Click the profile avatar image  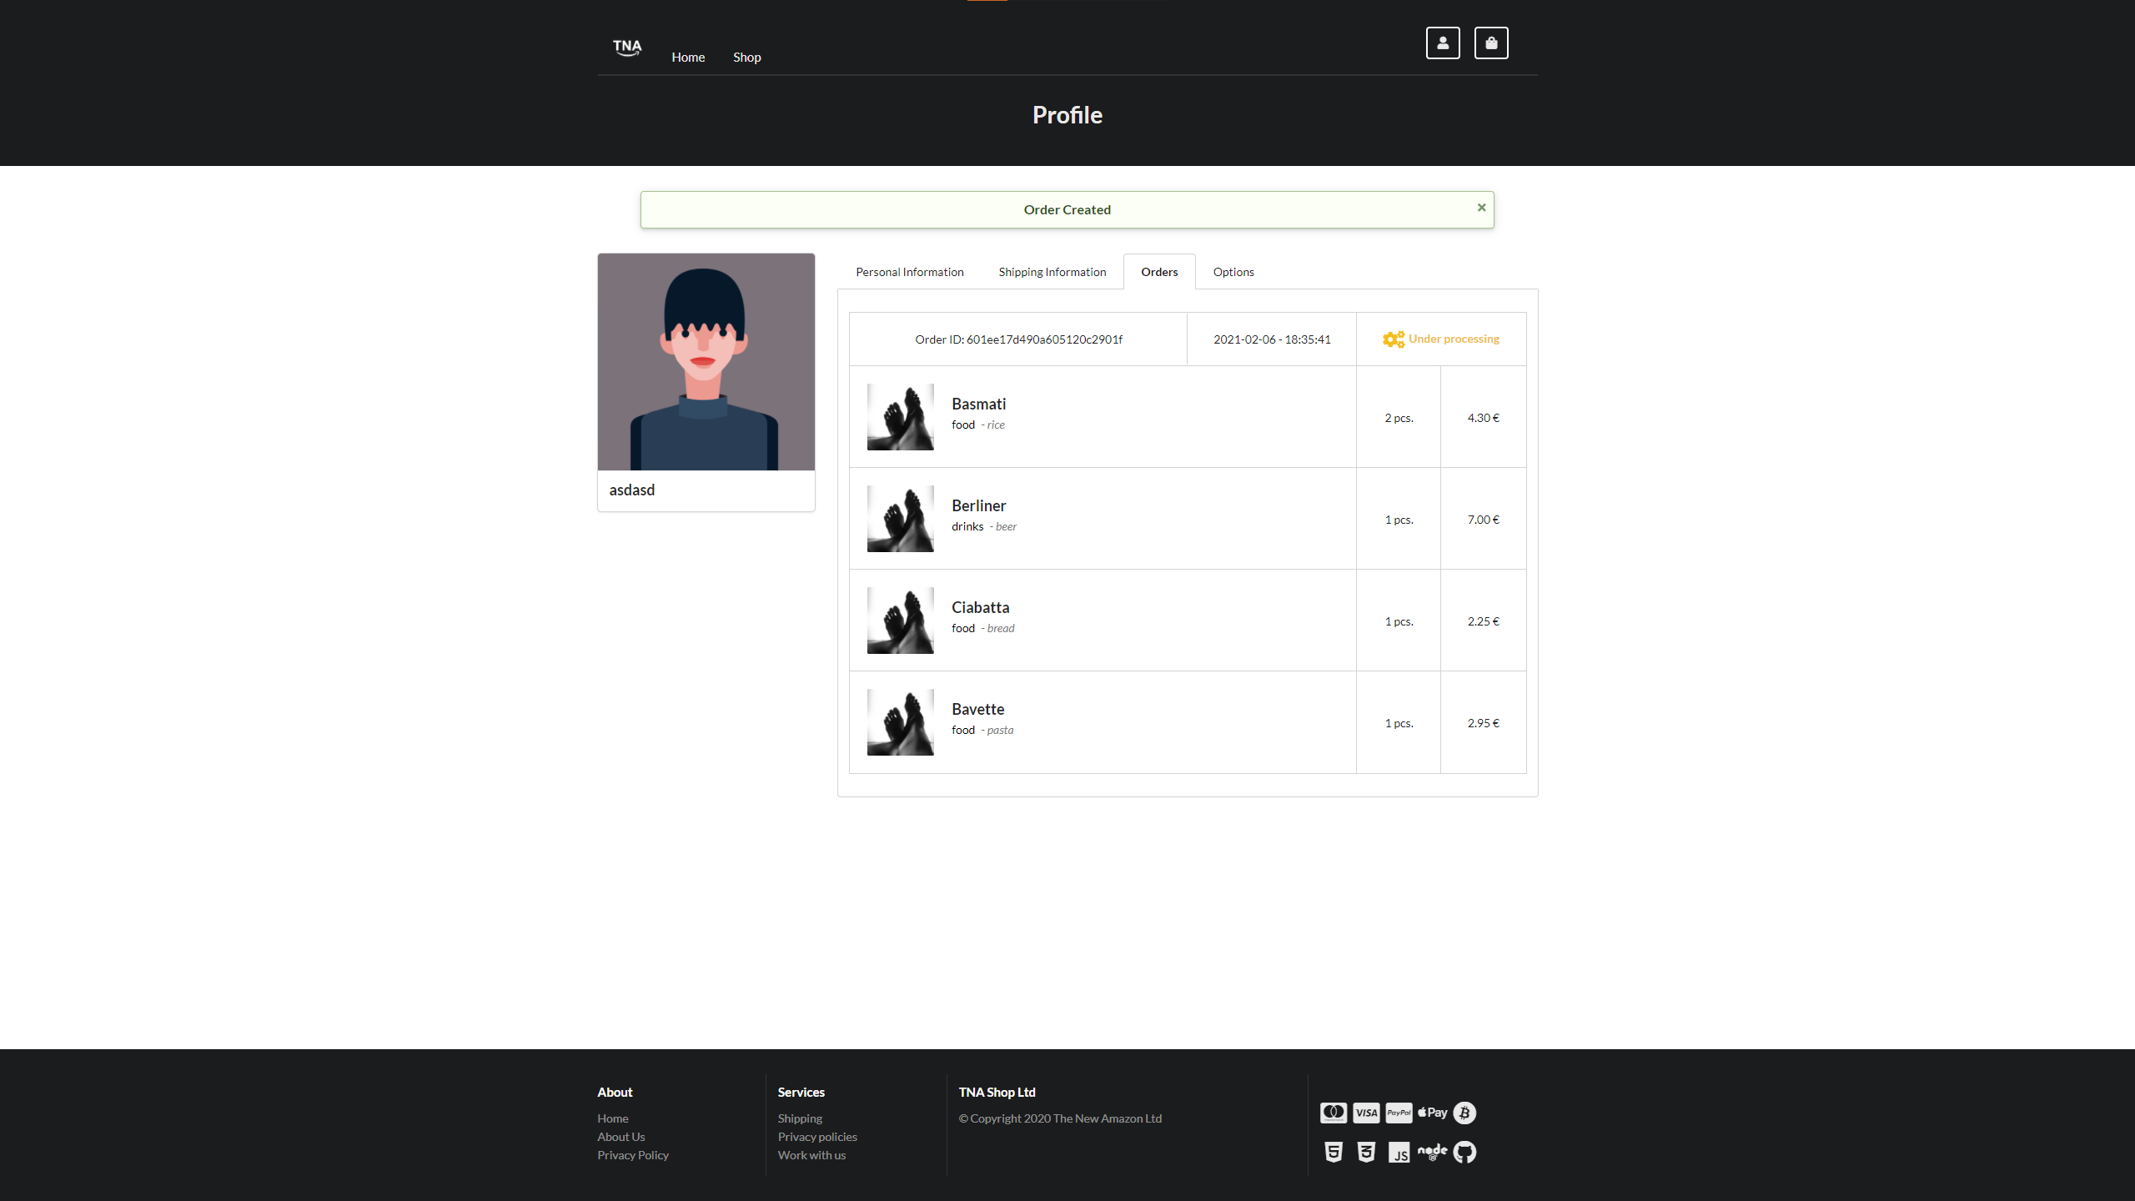coord(706,362)
